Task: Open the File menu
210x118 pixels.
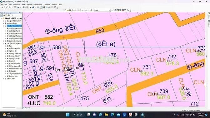Action: 2,5
